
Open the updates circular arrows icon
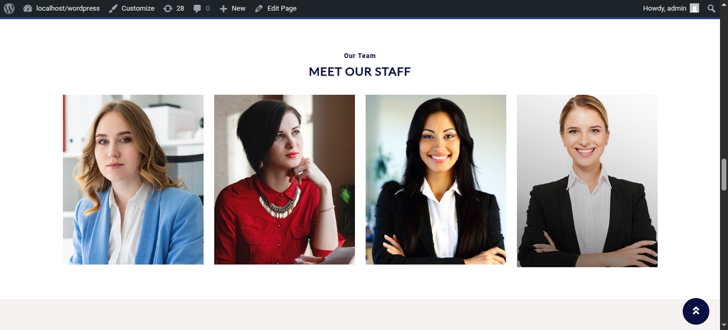coord(168,9)
